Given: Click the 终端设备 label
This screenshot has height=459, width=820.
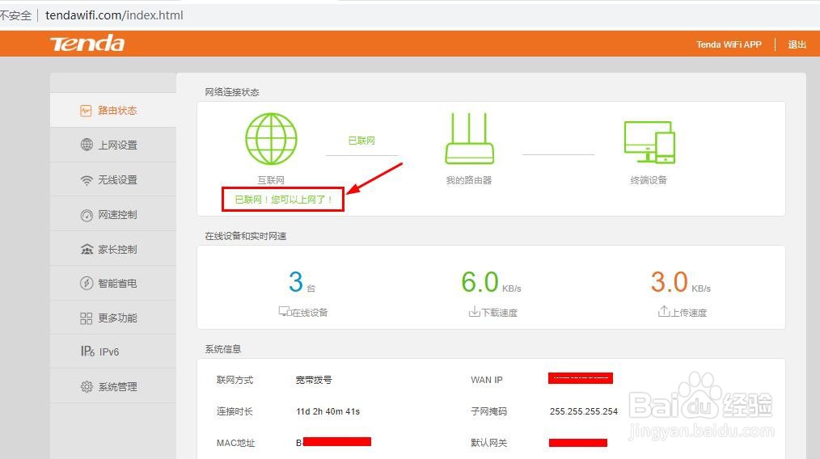Looking at the screenshot, I should [649, 180].
